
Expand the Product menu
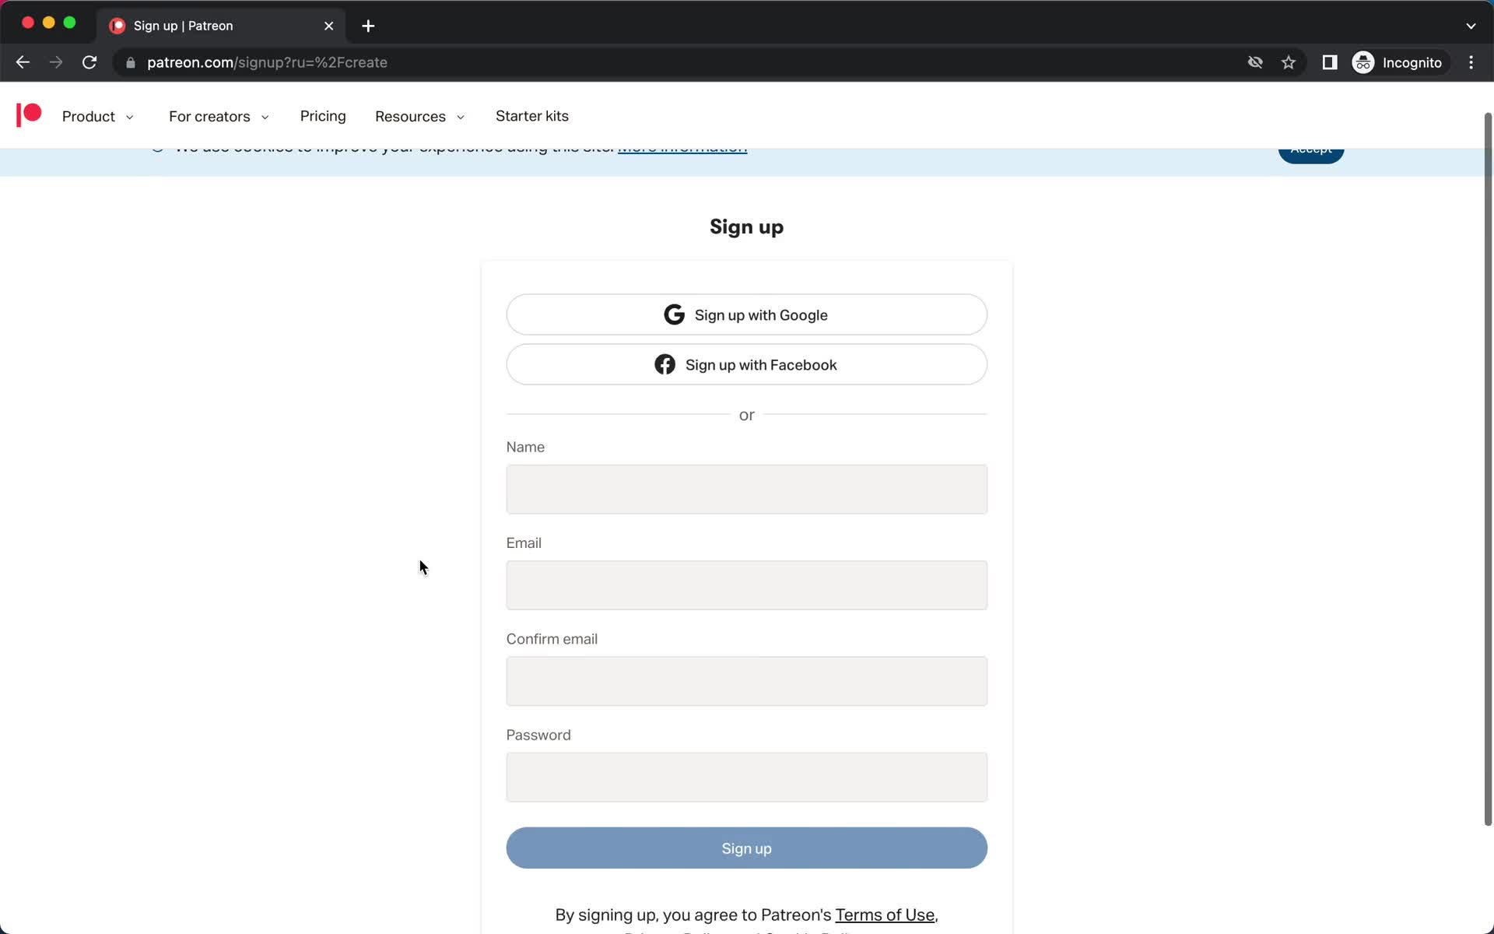[x=98, y=117]
